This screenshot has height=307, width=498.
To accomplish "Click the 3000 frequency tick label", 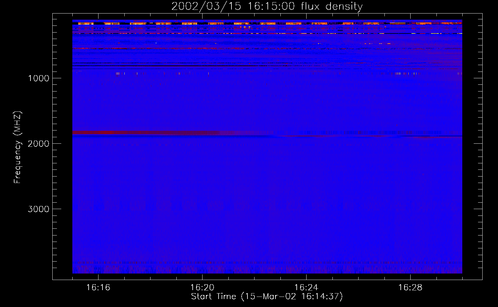I will [x=38, y=209].
